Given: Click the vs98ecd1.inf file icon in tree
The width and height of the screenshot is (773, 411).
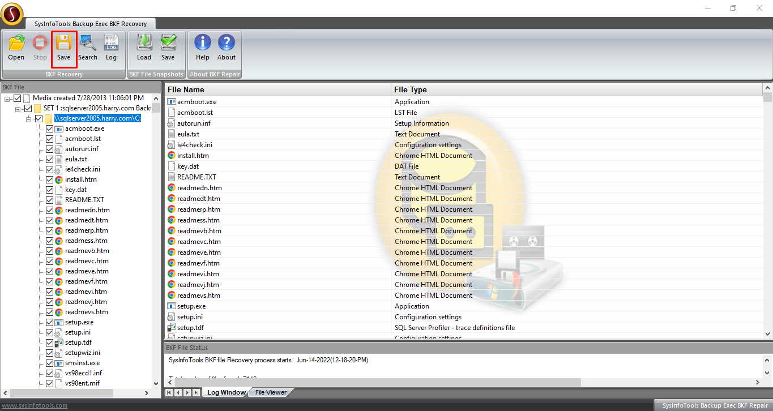Looking at the screenshot, I should [x=59, y=373].
